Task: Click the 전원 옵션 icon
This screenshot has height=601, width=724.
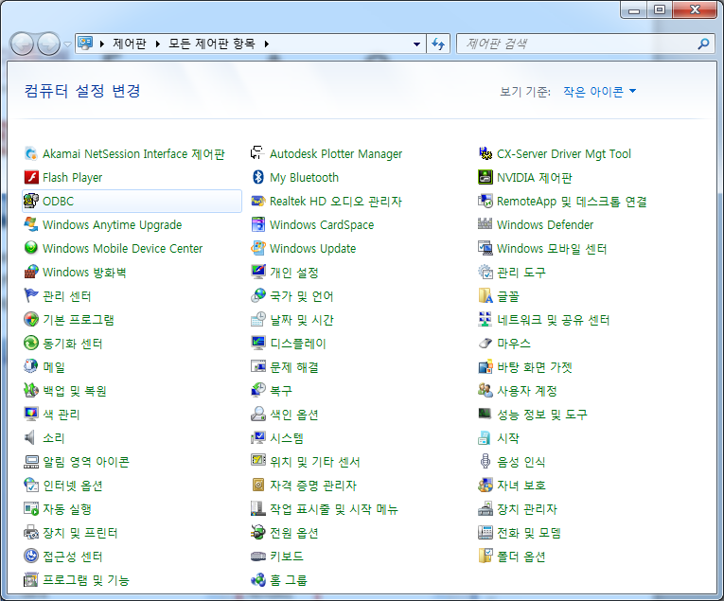Action: click(258, 532)
